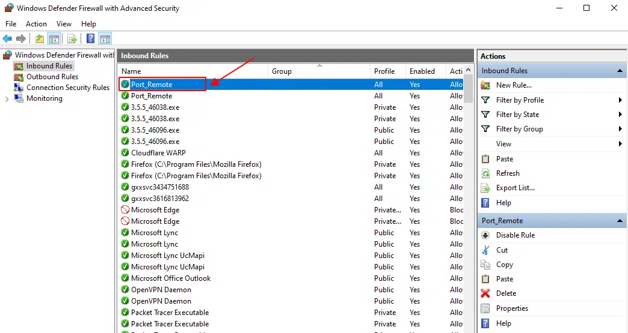
Task: Collapse the Inbound Rules actions section
Action: click(620, 71)
